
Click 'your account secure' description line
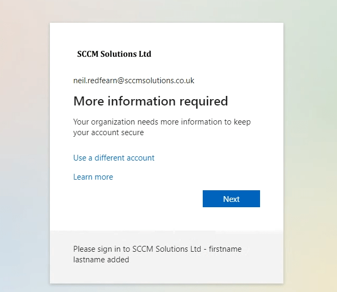click(108, 132)
